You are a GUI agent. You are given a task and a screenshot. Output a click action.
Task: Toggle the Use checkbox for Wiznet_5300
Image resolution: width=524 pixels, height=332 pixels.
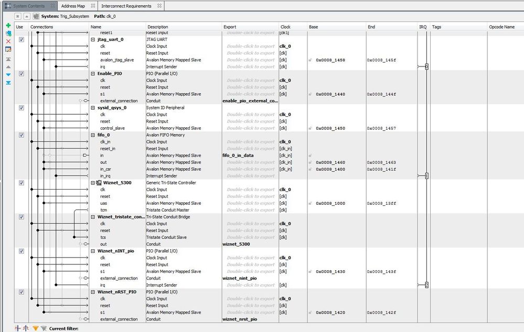coord(22,183)
